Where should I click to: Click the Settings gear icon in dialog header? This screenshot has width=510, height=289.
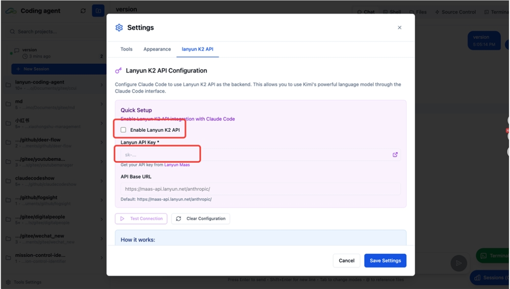tap(119, 27)
